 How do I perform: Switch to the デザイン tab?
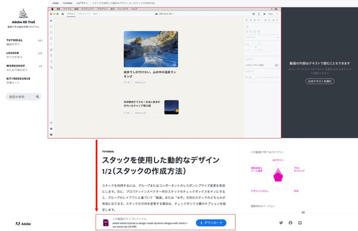coord(71,14)
